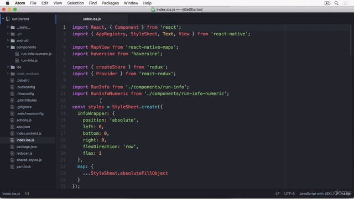This screenshot has height=199, width=354.
Task: Select index.ios.js in the tree view
Action: pyautogui.click(x=25, y=140)
